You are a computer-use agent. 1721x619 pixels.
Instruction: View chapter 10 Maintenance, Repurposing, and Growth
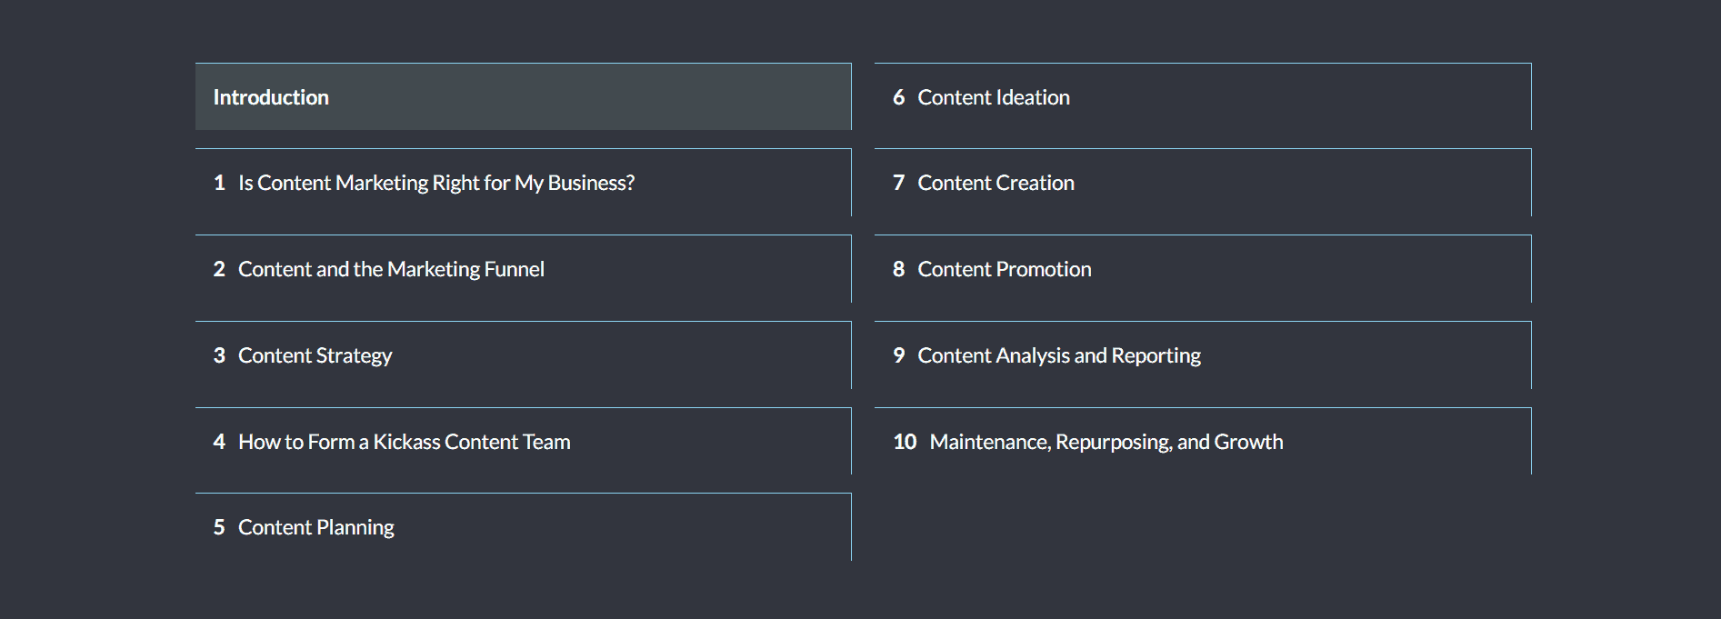pos(1203,441)
